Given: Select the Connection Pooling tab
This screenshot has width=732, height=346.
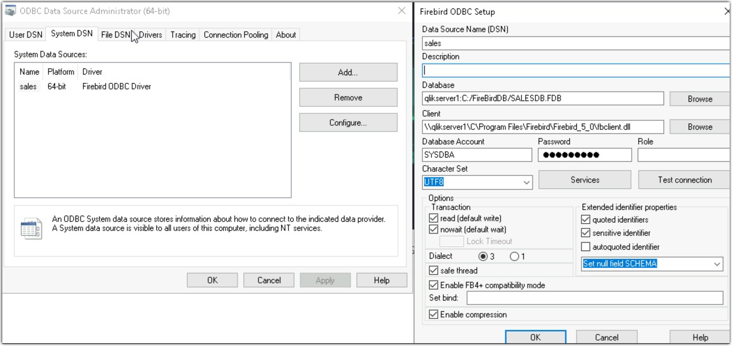Looking at the screenshot, I should click(236, 35).
